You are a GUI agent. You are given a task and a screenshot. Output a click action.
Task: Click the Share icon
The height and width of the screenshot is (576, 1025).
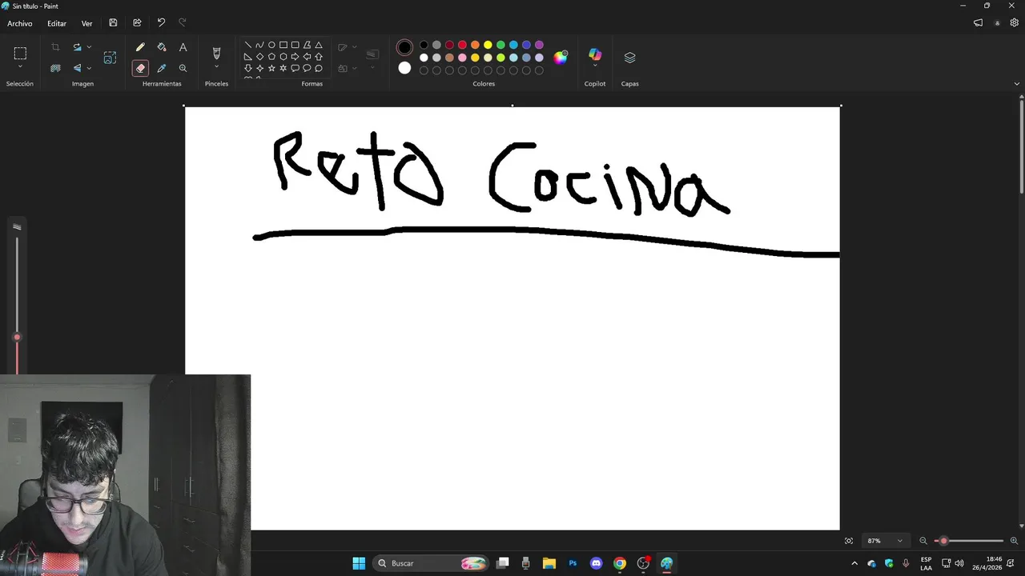(137, 23)
